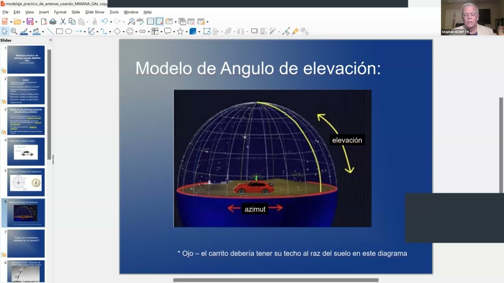
Task: Click the Open file folder icon
Action: [x=17, y=22]
